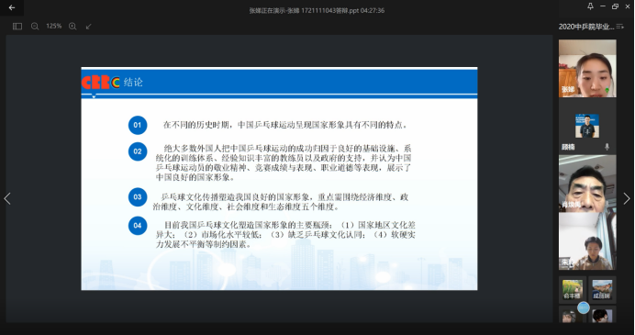Open the 125% zoom level field
Viewport: 635px width, 335px height.
pyautogui.click(x=54, y=27)
